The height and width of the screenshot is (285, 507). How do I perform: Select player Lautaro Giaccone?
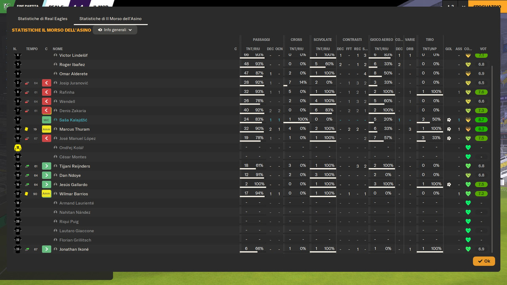(x=76, y=231)
